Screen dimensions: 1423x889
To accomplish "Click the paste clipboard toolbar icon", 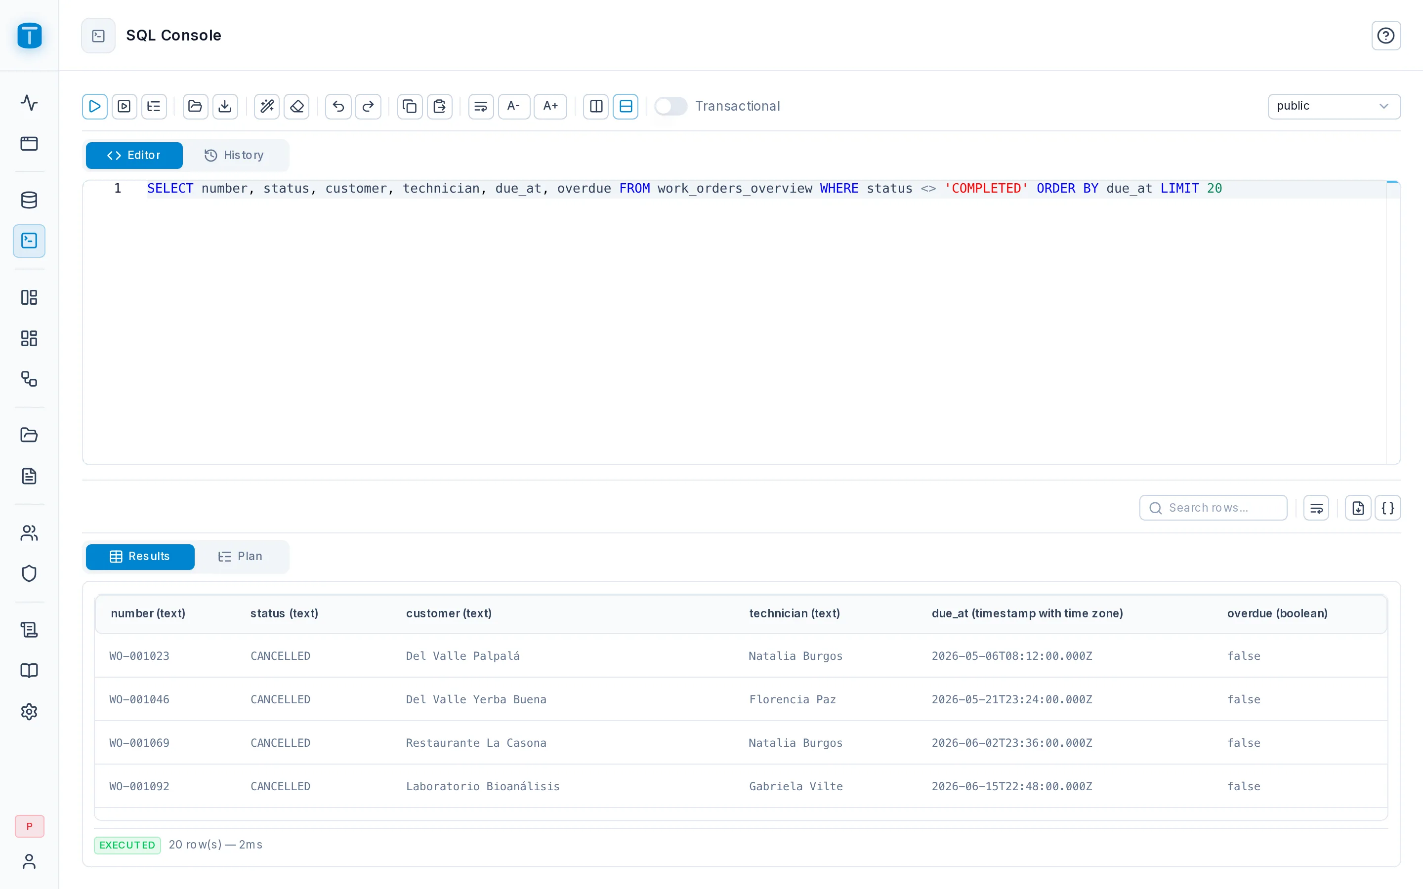I will click(x=440, y=106).
